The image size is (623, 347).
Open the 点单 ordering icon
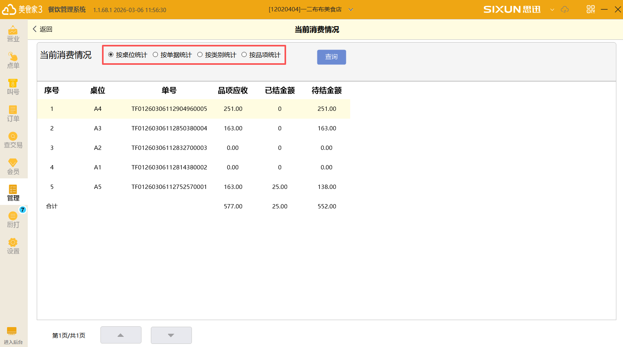coord(13,60)
